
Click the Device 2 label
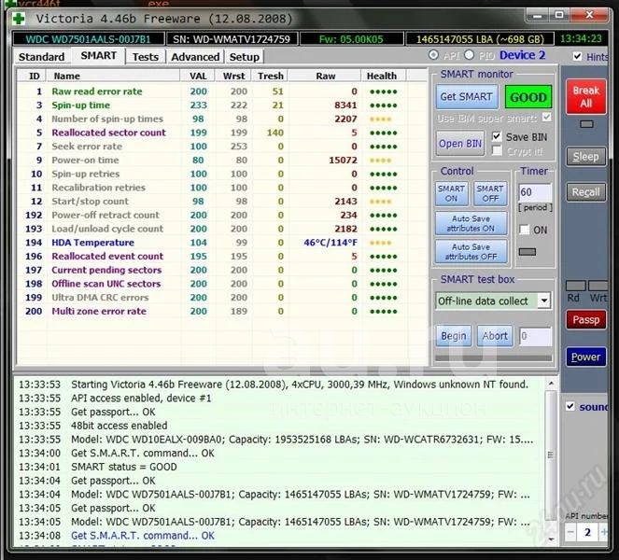[x=522, y=55]
